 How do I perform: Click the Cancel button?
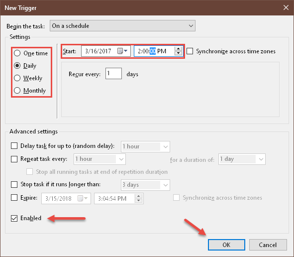(268, 245)
